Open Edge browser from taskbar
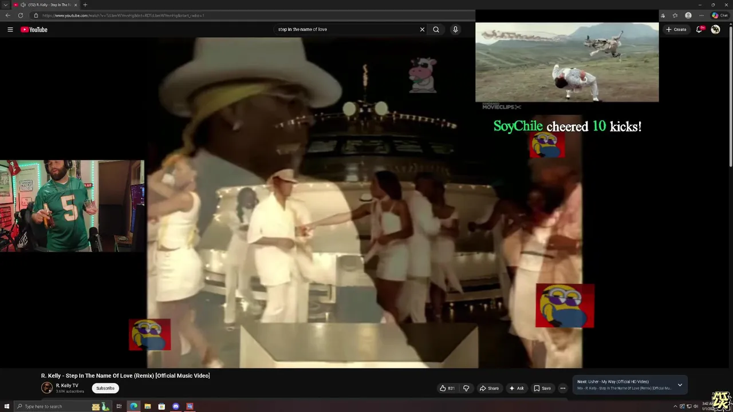 tap(133, 406)
